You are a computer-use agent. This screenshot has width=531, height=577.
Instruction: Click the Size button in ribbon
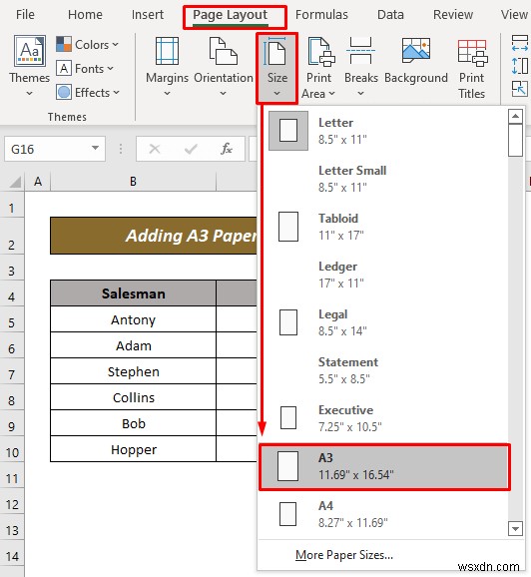(277, 68)
